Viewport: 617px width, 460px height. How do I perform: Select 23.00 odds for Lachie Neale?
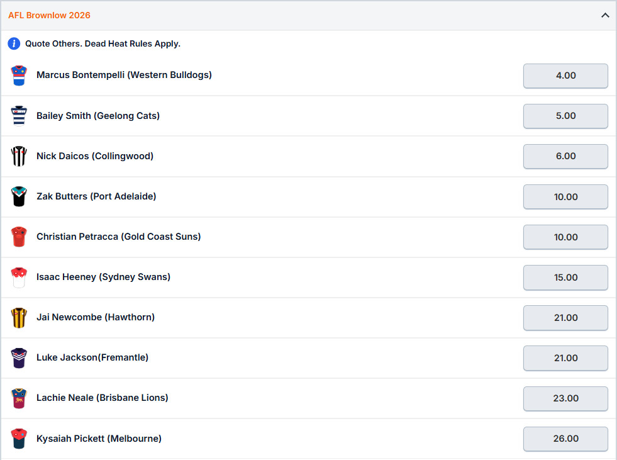[565, 398]
